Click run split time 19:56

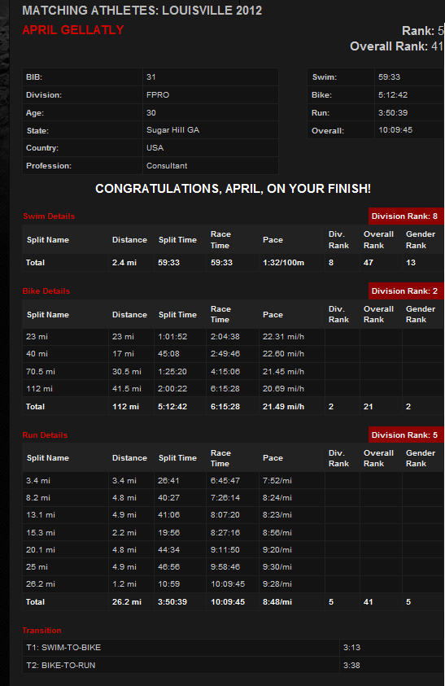168,532
